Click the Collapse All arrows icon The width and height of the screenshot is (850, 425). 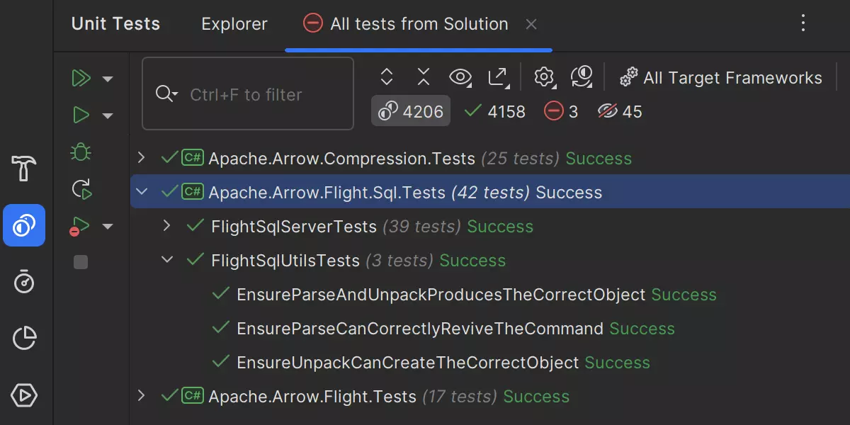424,77
